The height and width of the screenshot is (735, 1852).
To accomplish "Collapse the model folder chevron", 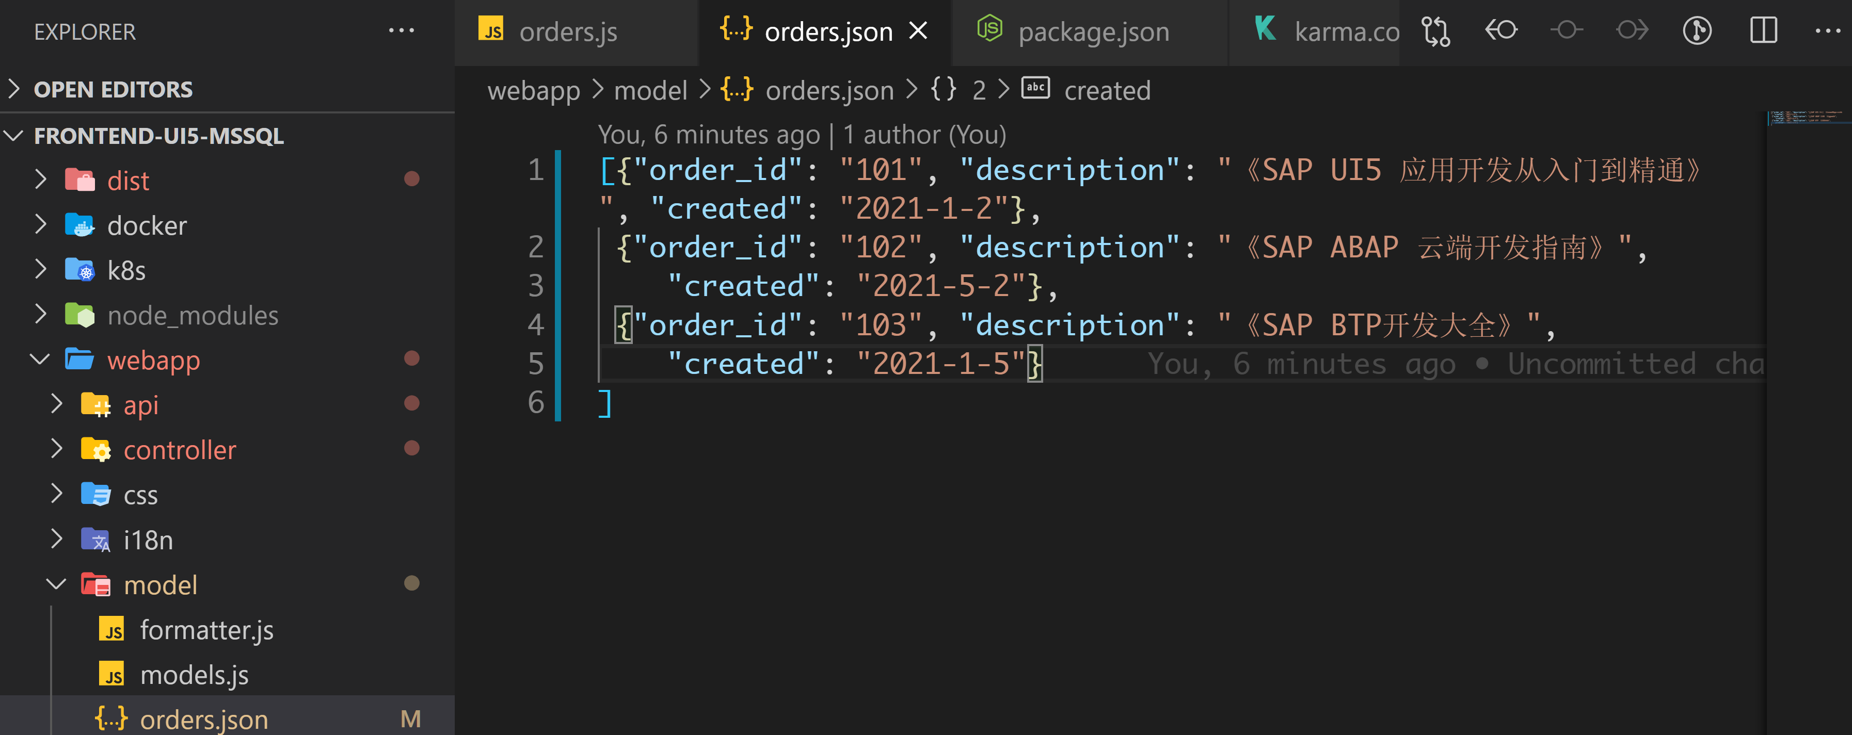I will (57, 584).
